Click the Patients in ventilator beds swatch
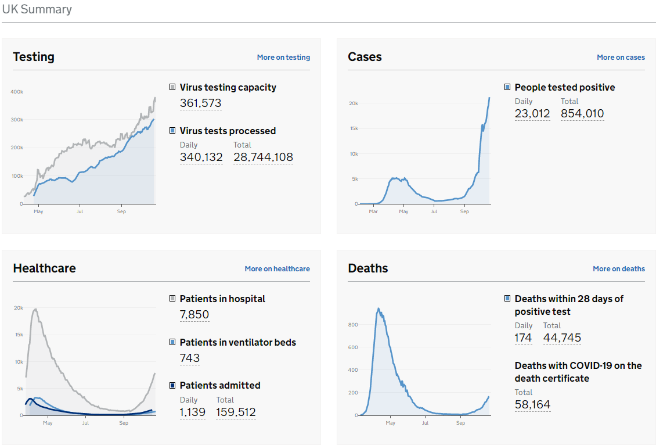 point(172,342)
